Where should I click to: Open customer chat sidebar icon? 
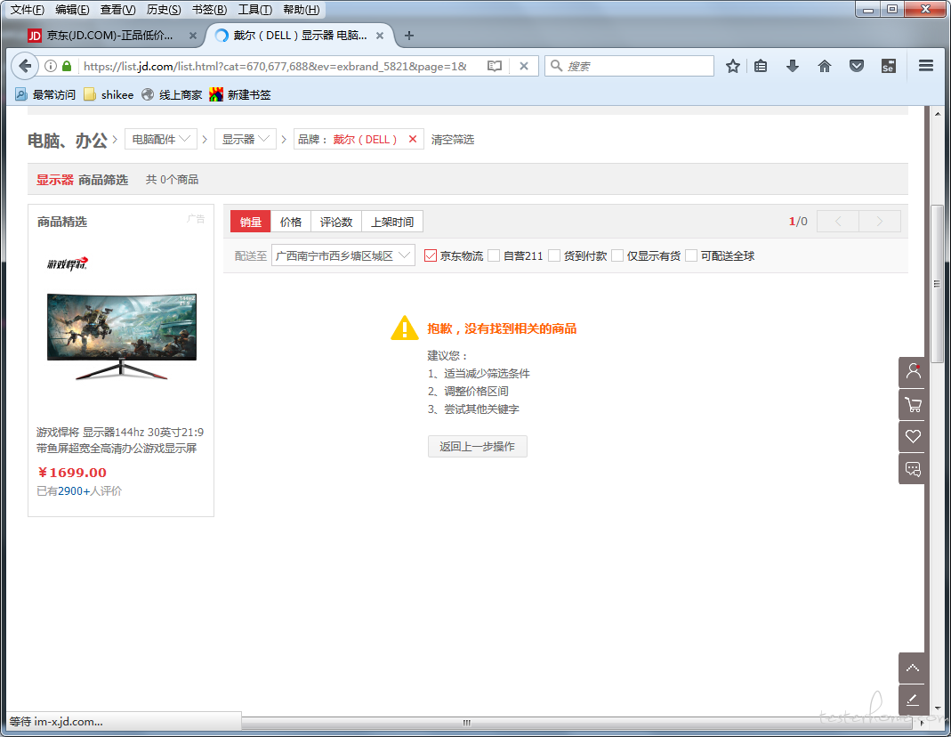click(x=912, y=469)
